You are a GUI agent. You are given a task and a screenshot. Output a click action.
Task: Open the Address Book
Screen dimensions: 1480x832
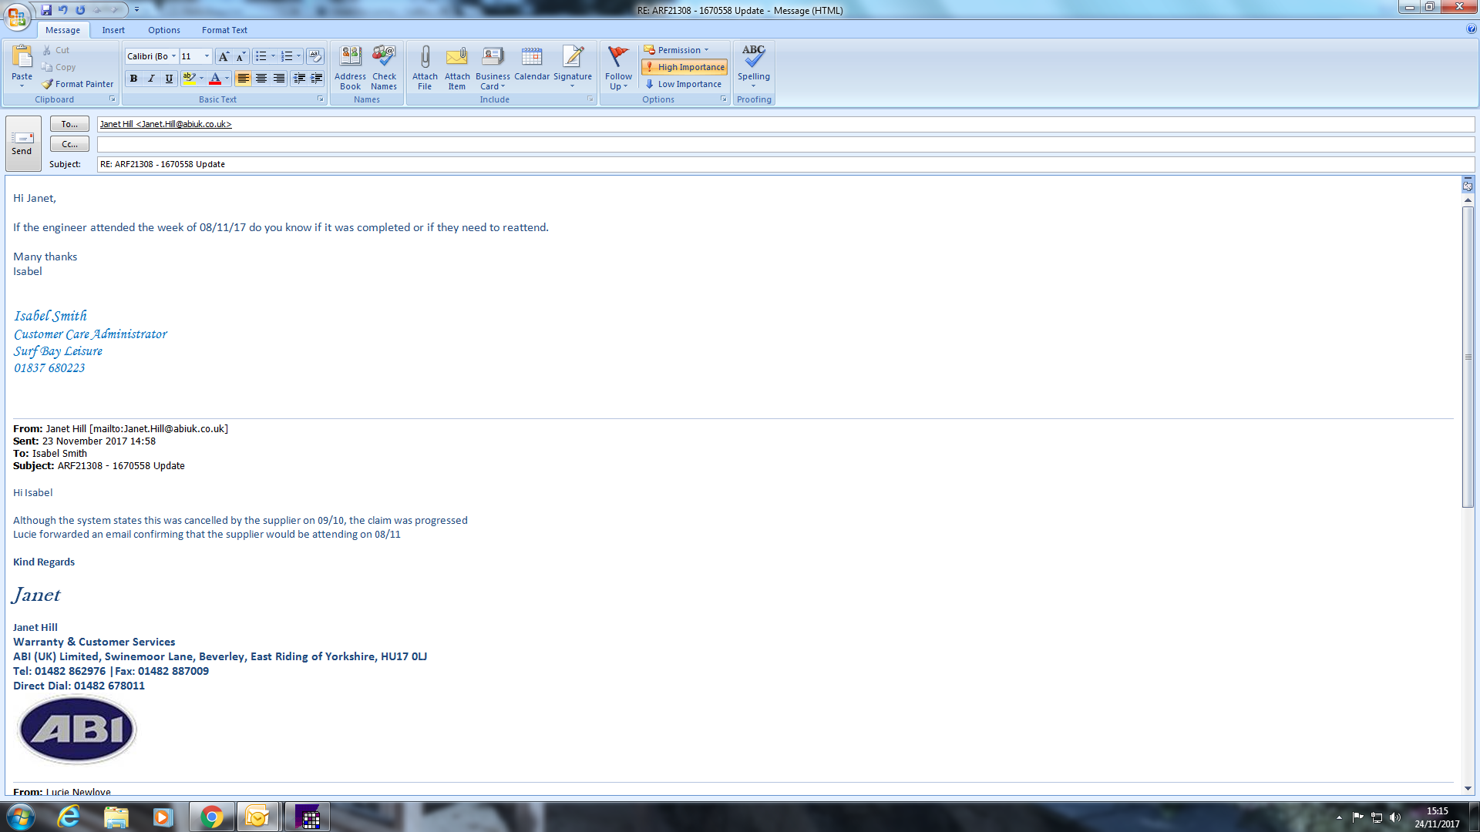coord(350,58)
